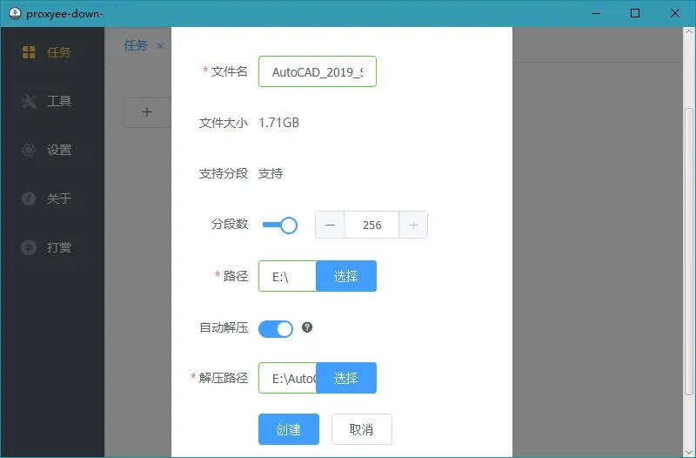Click the 分段数 value field showing 256

pos(371,225)
